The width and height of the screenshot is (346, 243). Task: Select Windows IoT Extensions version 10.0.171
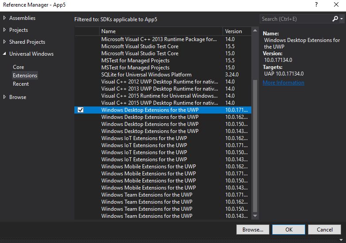click(x=163, y=145)
